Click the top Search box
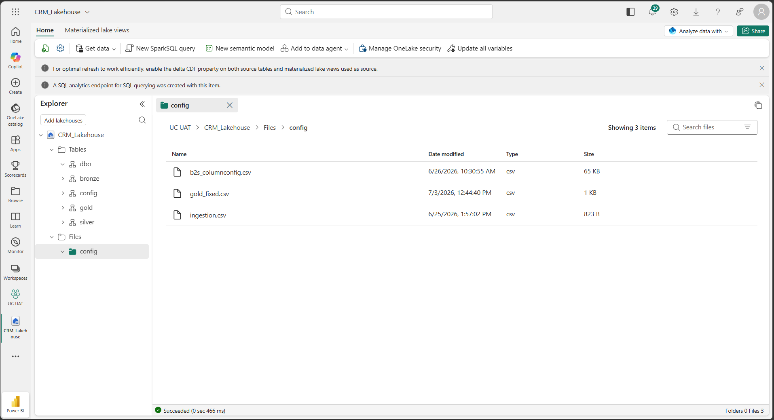The height and width of the screenshot is (420, 774). tap(386, 12)
